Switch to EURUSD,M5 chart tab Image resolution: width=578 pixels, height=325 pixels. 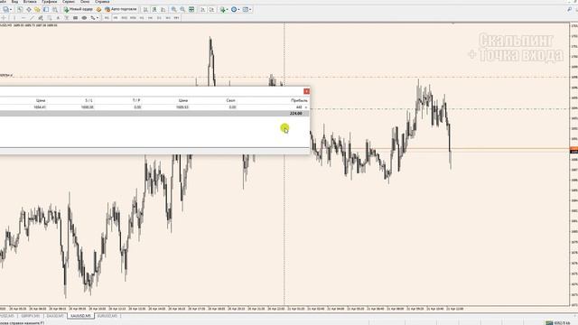[107, 316]
